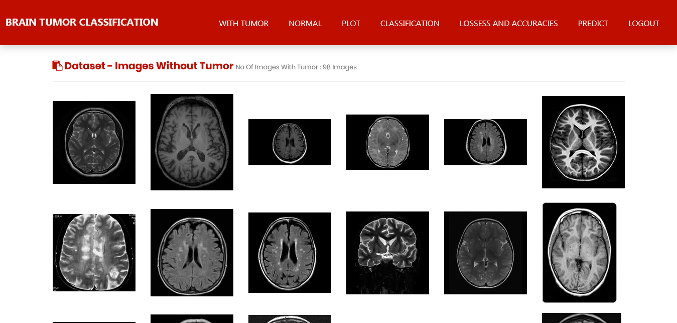Open the second-row bright scan with corner annotations
Screen dimensions: 677x323
[x=94, y=253]
